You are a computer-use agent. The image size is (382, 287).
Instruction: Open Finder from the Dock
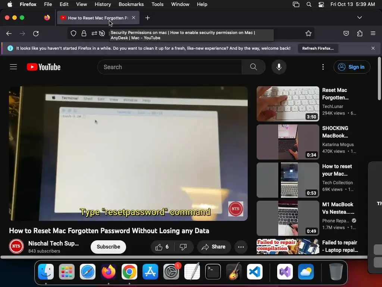pos(46,271)
